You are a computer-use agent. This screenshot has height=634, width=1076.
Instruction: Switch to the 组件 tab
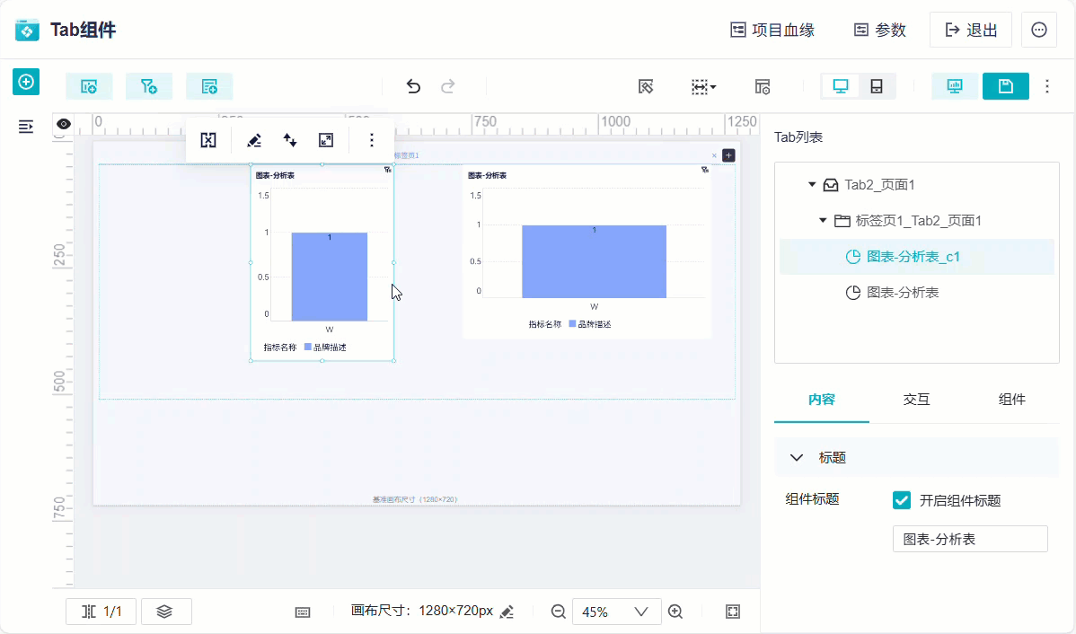tap(1011, 400)
